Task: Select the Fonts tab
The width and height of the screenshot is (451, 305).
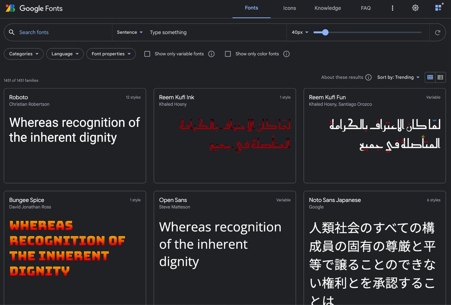Action: pos(251,8)
